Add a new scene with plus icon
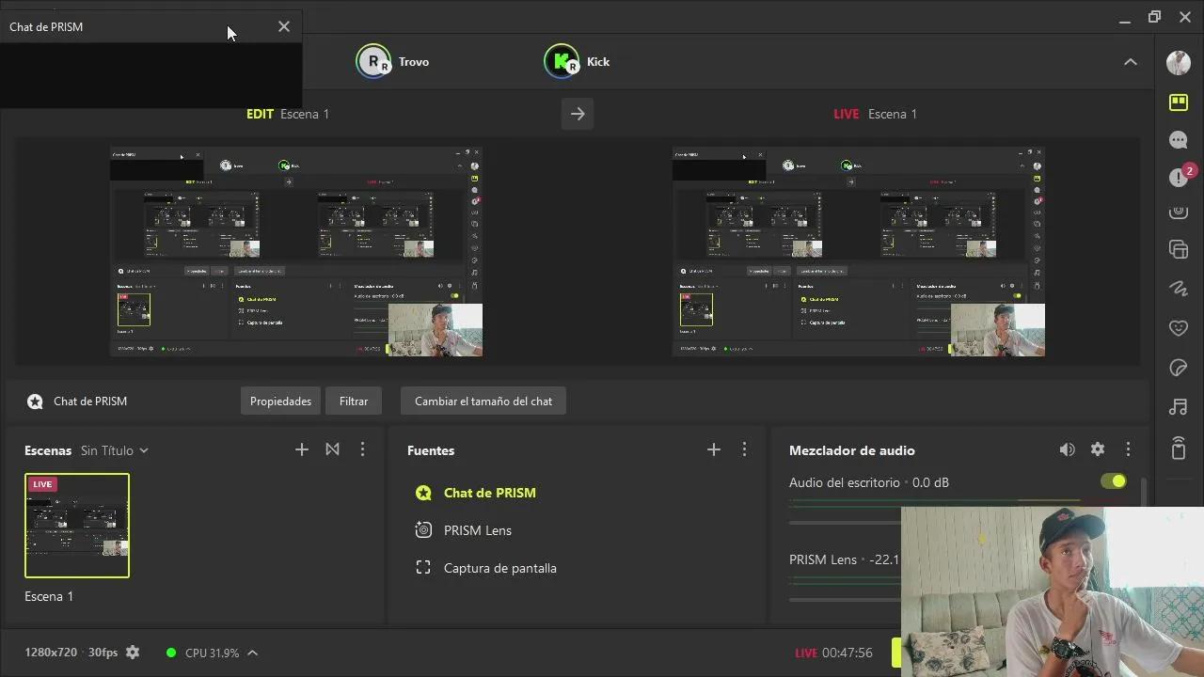The image size is (1204, 677). tap(302, 450)
